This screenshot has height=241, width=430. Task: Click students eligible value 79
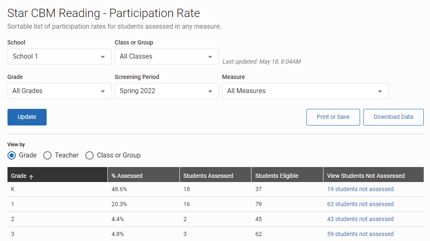coord(258,204)
